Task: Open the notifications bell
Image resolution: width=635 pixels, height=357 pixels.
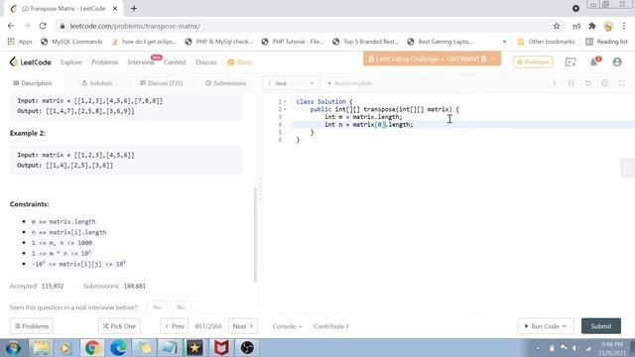Action: (594, 61)
